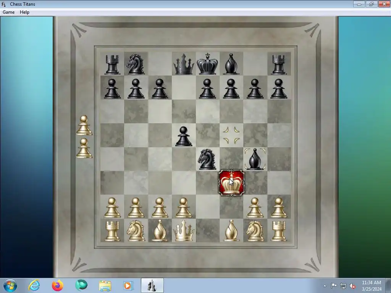Select the white king in check on f3
This screenshot has height=293, width=391.
pyautogui.click(x=231, y=183)
